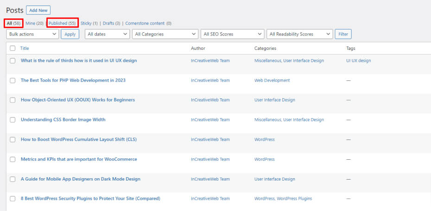The image size is (431, 211).
Task: Click WordPress category on the WooCommerce post row
Action: [265, 159]
